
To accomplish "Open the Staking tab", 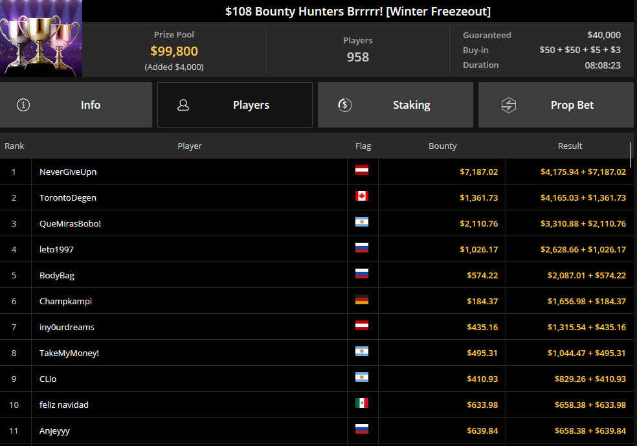I will pyautogui.click(x=396, y=106).
